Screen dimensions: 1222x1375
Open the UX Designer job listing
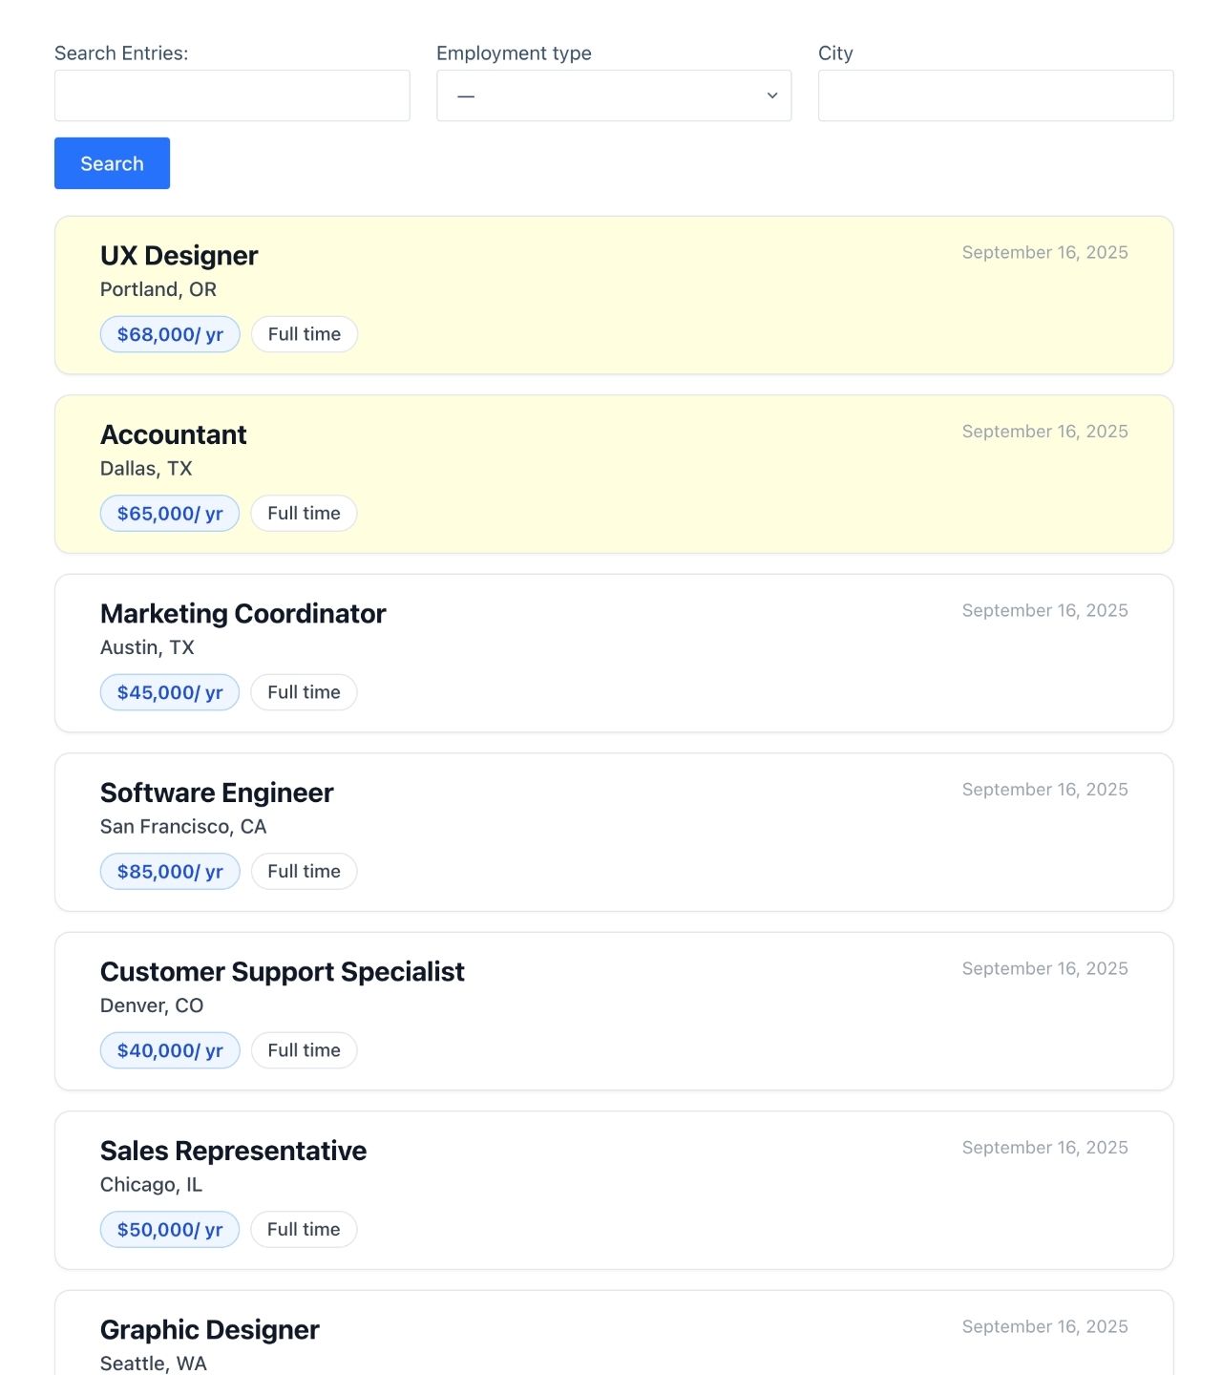pos(179,256)
